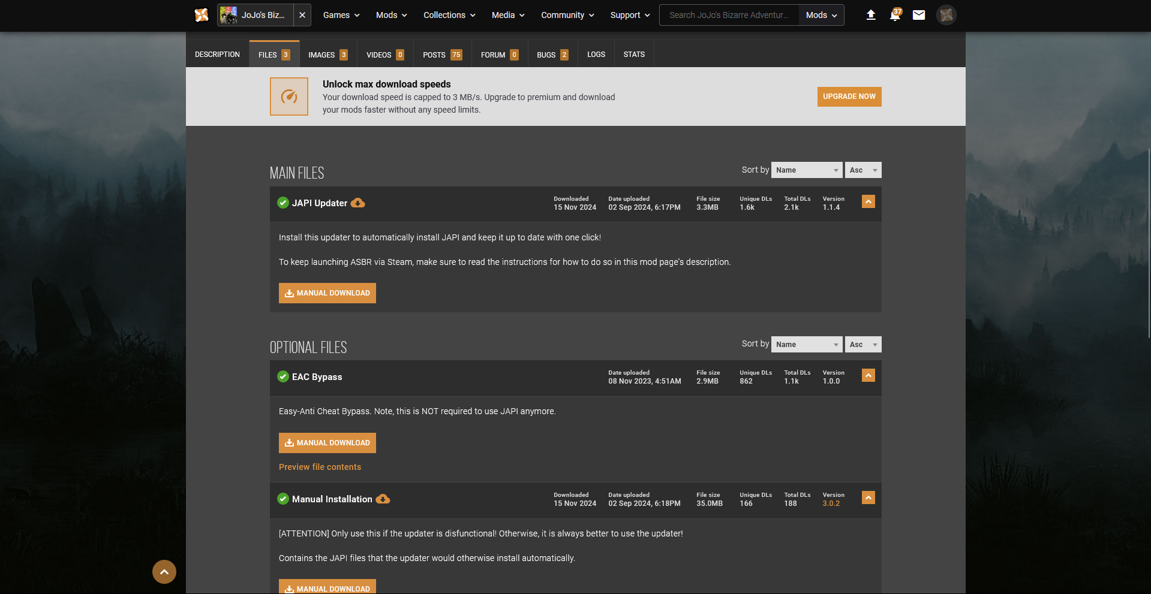Collapse the JAPI Updater file entry
Viewport: 1151px width, 594px height.
tap(868, 201)
